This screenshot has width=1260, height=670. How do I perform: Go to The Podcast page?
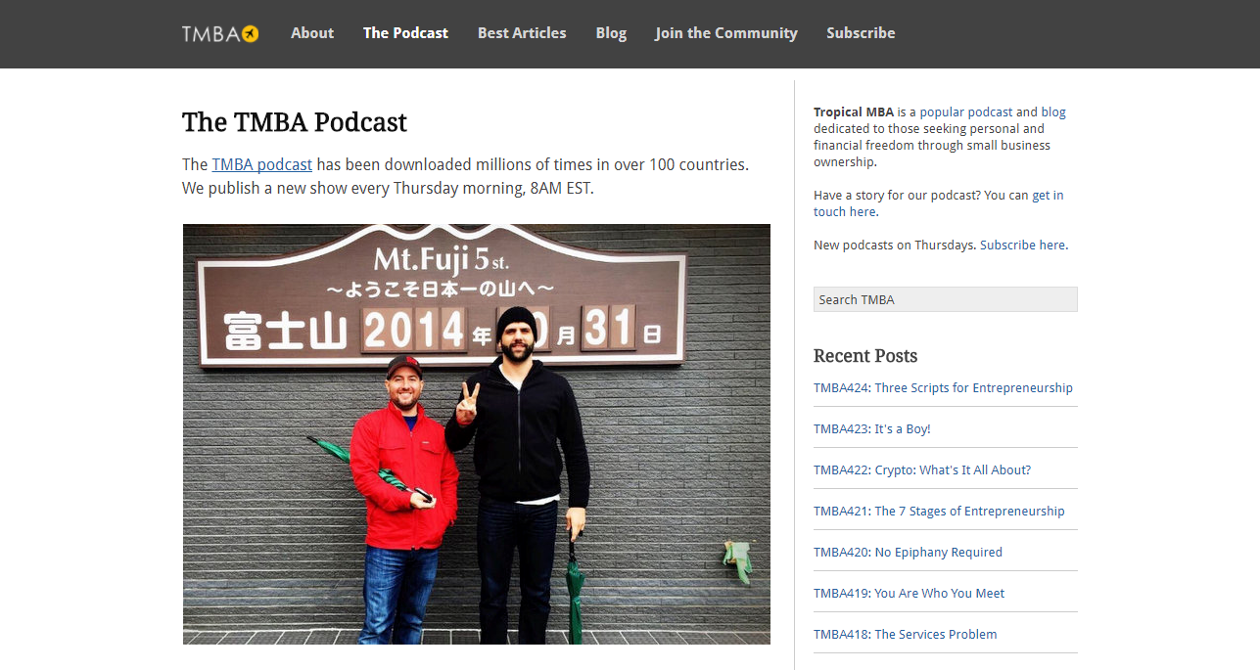pyautogui.click(x=405, y=32)
